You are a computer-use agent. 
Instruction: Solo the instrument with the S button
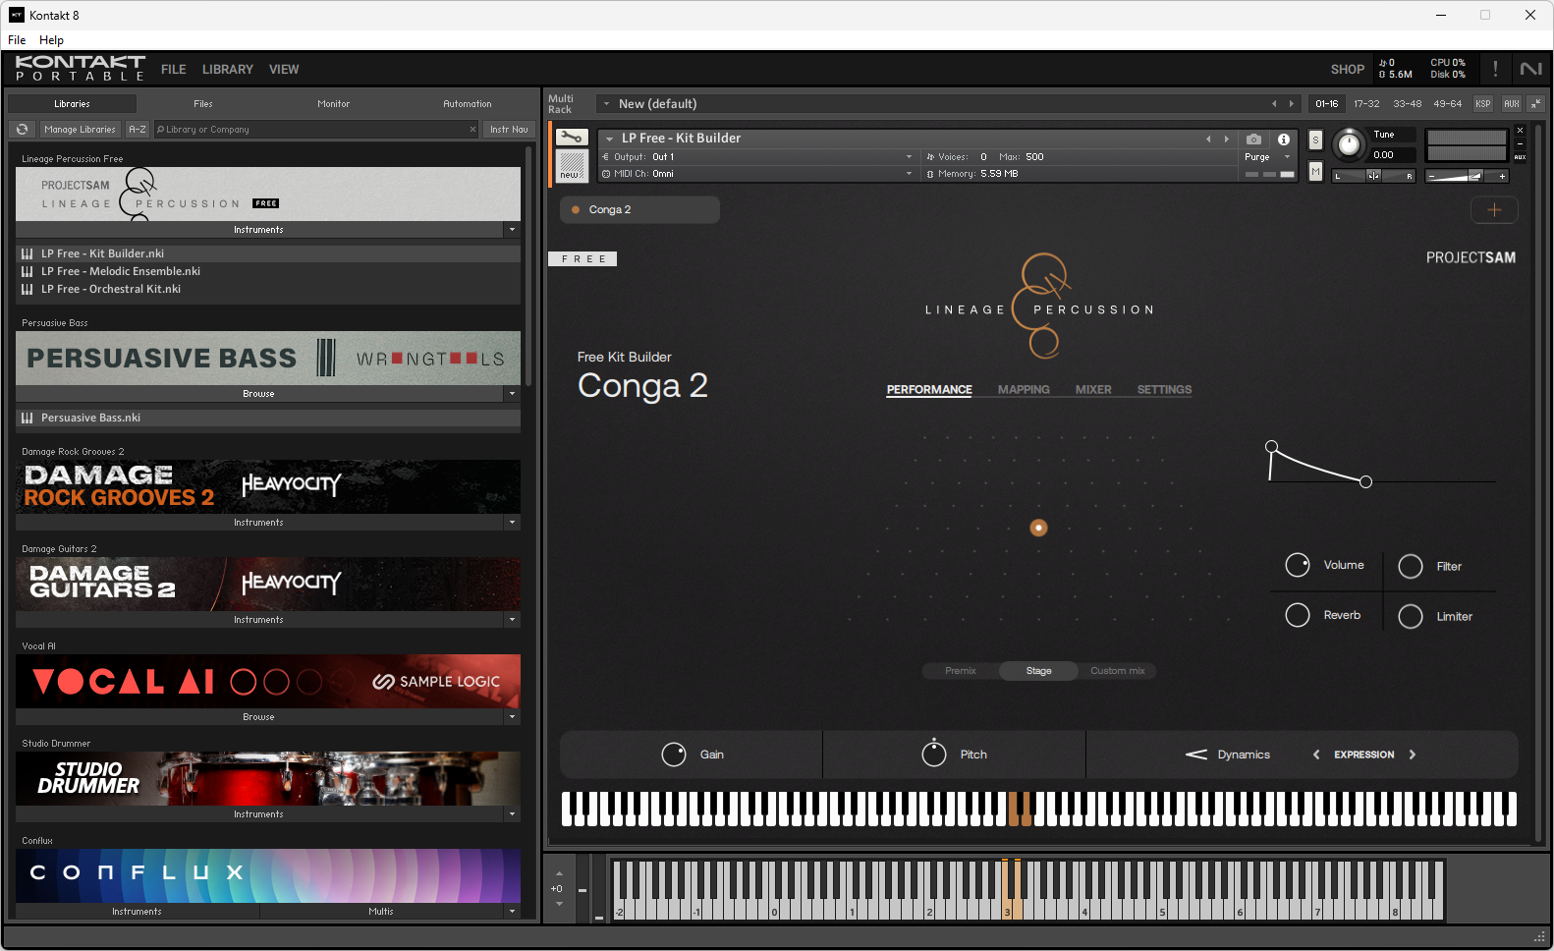(x=1315, y=140)
